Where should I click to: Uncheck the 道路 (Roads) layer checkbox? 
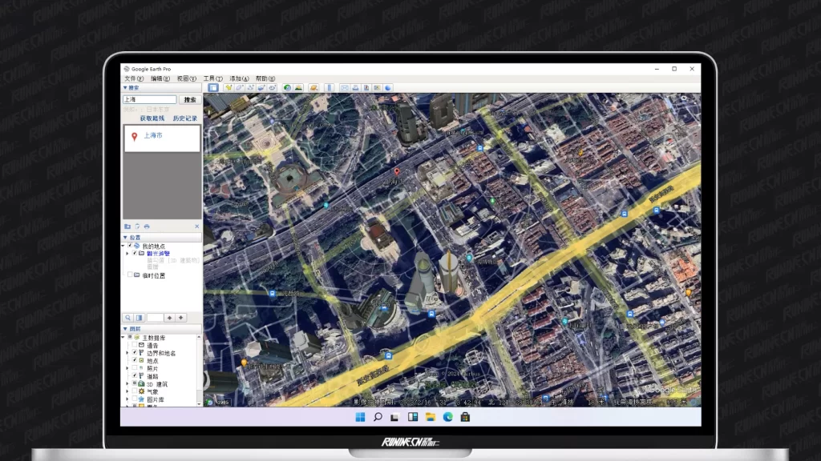(135, 376)
